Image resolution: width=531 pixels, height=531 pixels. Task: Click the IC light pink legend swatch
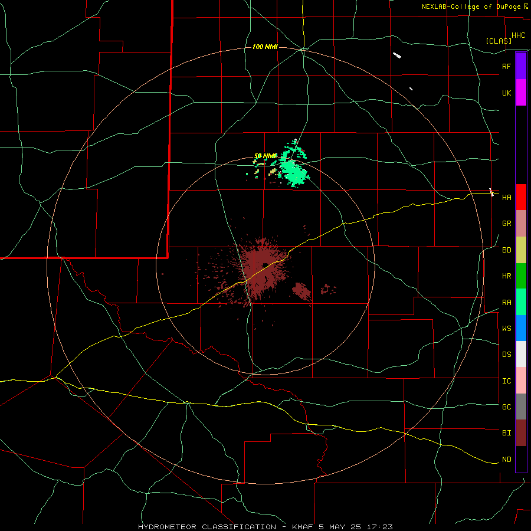point(521,381)
